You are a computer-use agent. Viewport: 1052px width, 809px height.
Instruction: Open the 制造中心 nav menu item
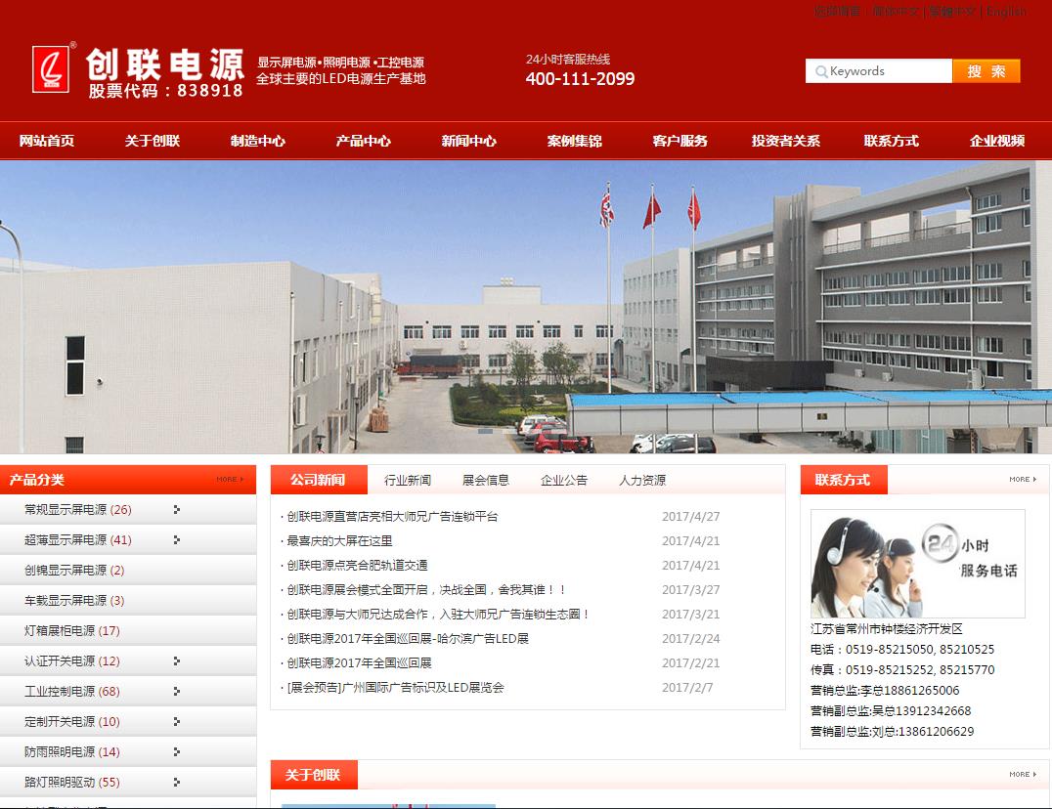pyautogui.click(x=258, y=141)
